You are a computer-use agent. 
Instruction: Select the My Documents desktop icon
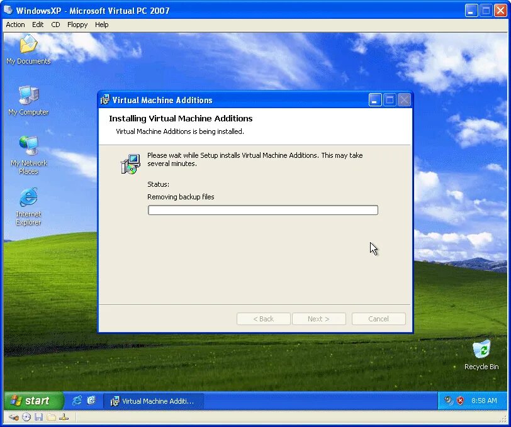coord(28,50)
